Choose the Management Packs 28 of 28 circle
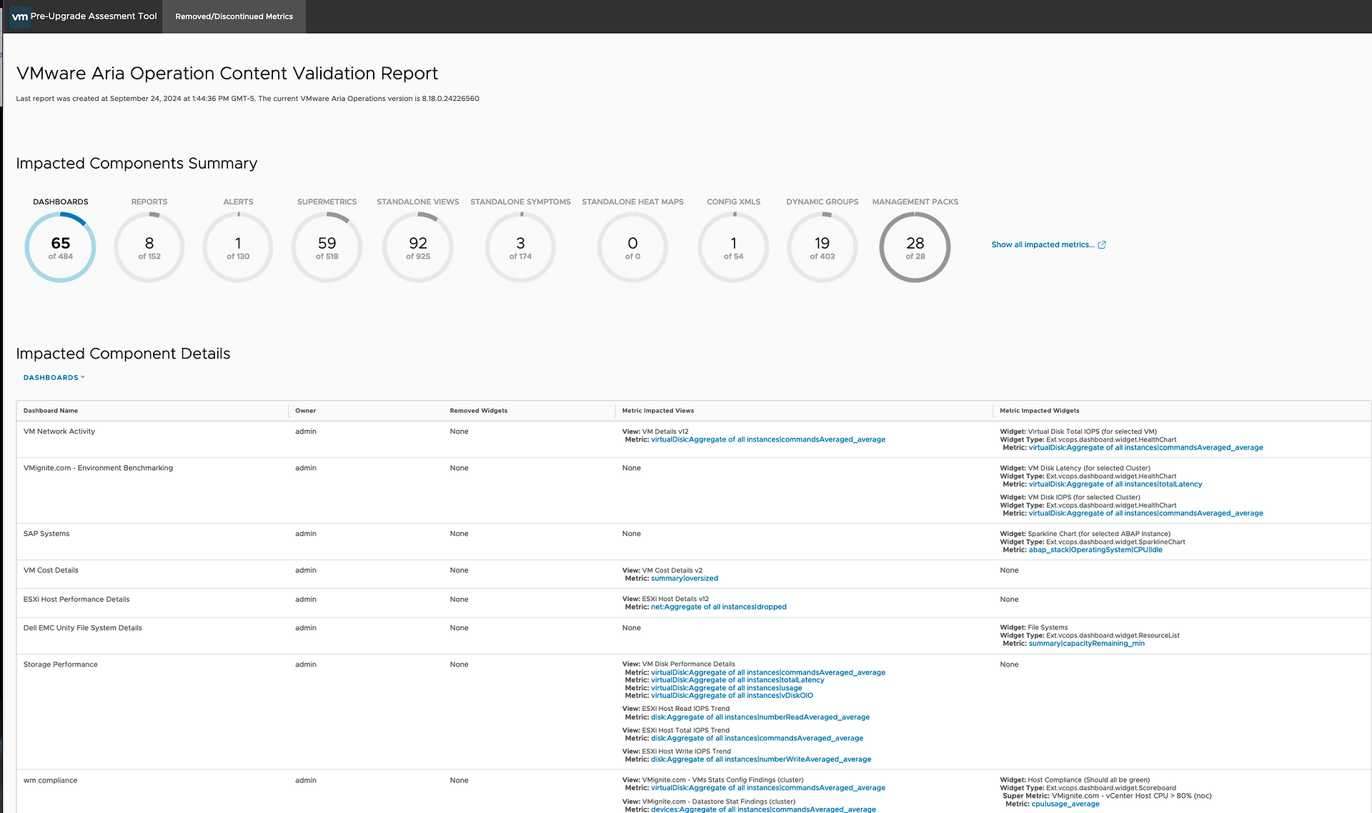The width and height of the screenshot is (1372, 813). [x=915, y=247]
